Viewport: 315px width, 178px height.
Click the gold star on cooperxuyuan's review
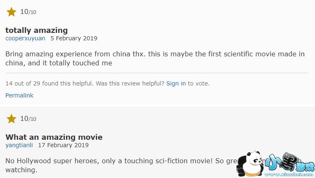11,12
